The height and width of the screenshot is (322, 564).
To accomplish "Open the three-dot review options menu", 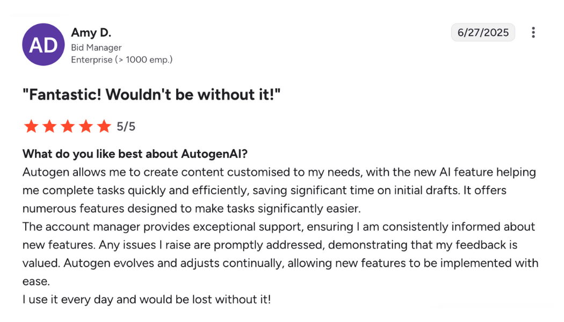I will (533, 33).
